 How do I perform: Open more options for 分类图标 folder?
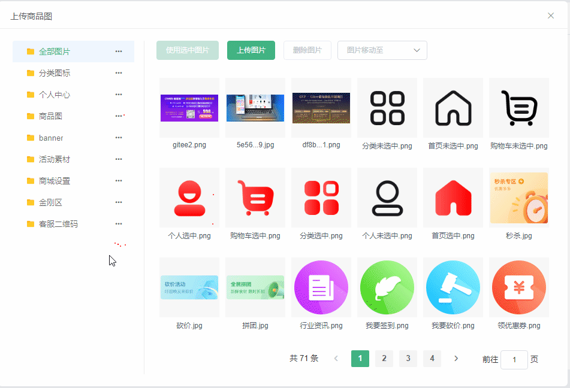[x=119, y=73]
